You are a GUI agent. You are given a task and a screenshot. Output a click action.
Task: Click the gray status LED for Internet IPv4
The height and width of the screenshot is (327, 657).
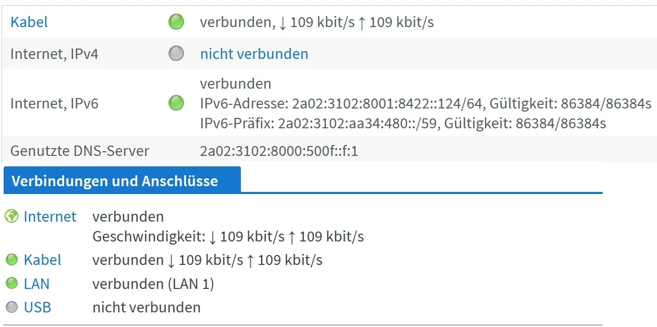pos(176,54)
